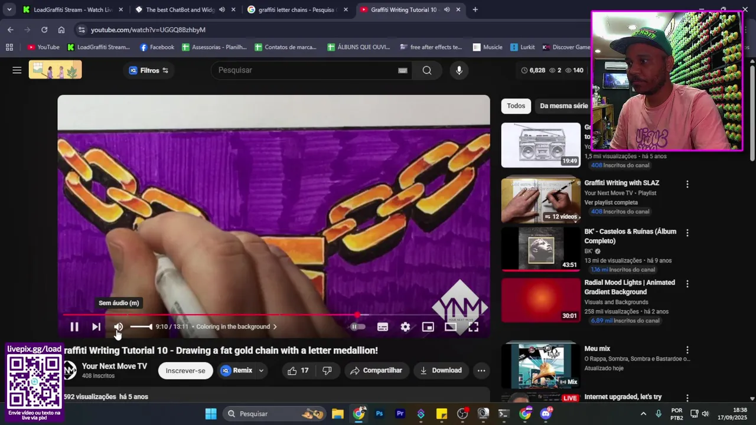Dislike the video with thumbs down
756x425 pixels.
(x=327, y=371)
